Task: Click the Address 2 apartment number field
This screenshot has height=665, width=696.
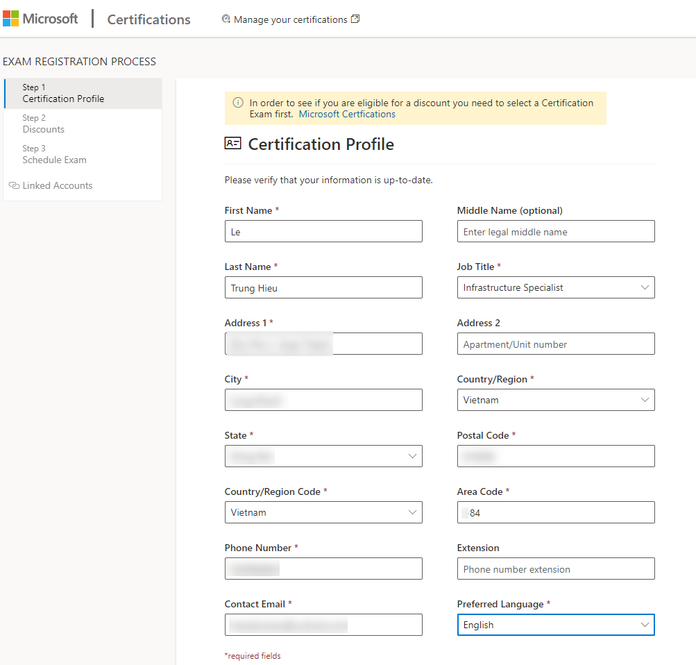Action: pyautogui.click(x=555, y=344)
